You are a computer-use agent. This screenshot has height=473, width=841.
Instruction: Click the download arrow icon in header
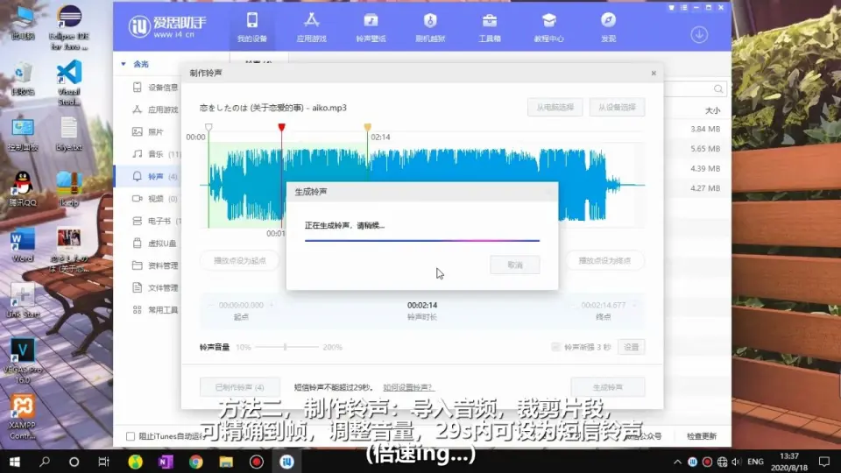[x=698, y=34]
